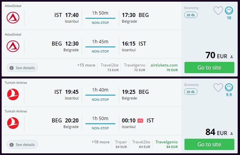Click Turkish Airlines logo on IST 19:45 flight
Viewport: 240px width, 155px height.
click(x=13, y=95)
